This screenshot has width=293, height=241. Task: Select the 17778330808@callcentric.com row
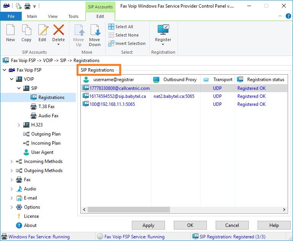point(184,88)
